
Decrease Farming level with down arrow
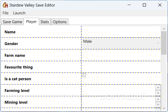coord(158,93)
